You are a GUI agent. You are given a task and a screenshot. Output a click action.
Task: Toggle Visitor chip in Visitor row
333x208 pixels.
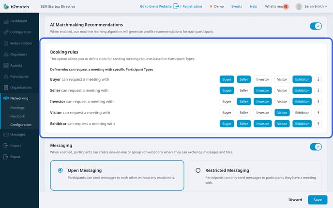click(282, 113)
